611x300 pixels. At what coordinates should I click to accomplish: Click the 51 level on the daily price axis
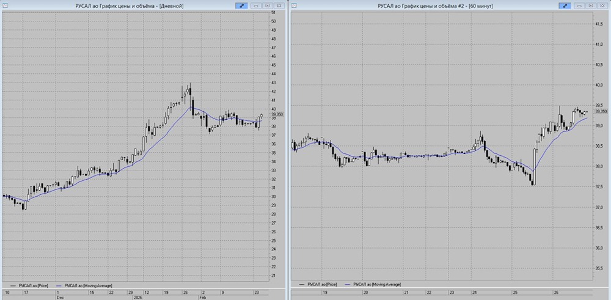(x=274, y=13)
